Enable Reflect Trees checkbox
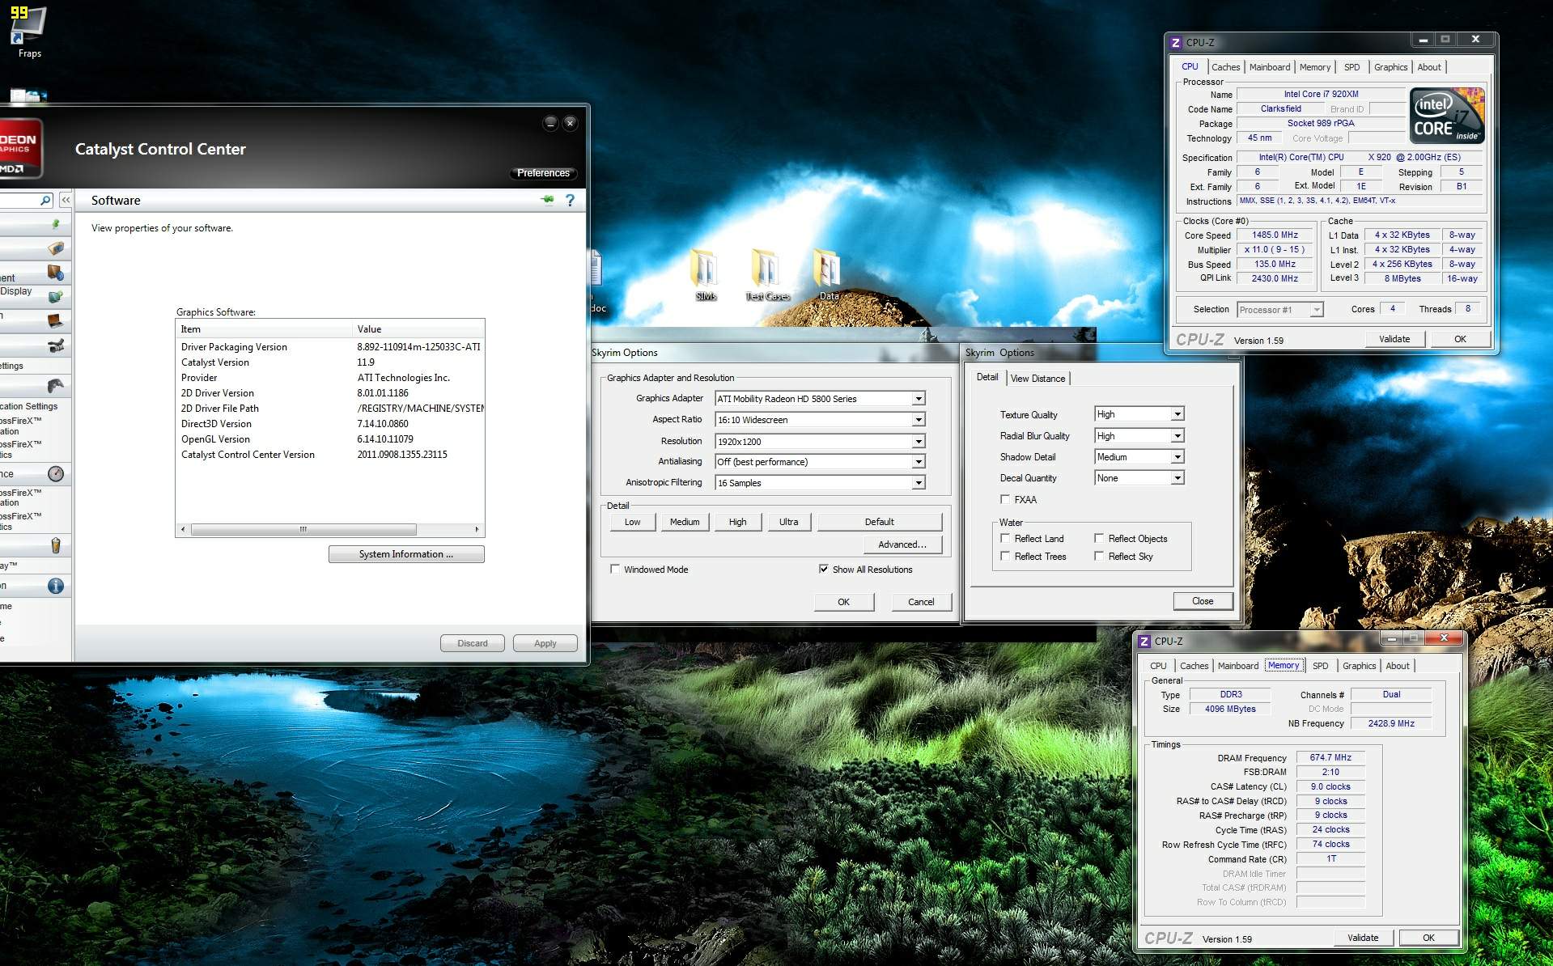 click(1005, 556)
